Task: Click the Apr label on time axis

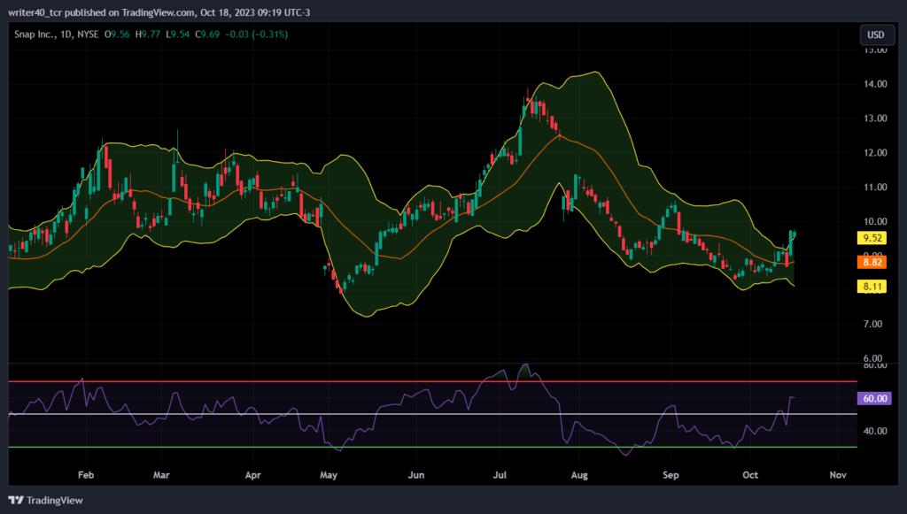Action: 252,475
